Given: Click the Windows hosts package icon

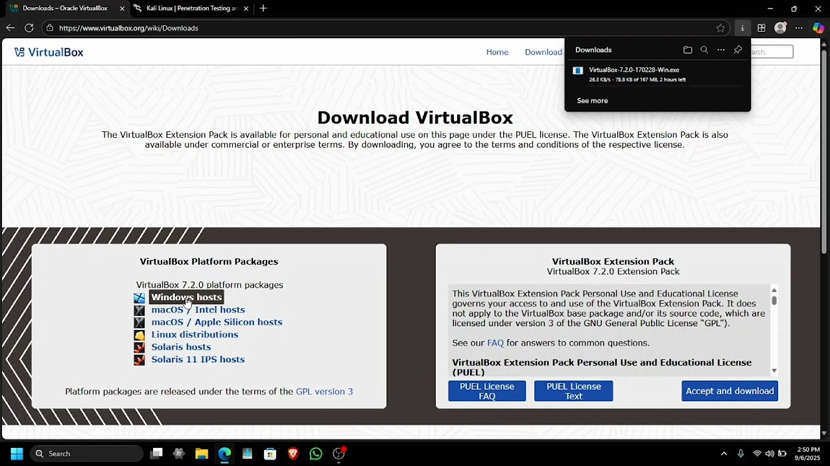Looking at the screenshot, I should (x=139, y=298).
